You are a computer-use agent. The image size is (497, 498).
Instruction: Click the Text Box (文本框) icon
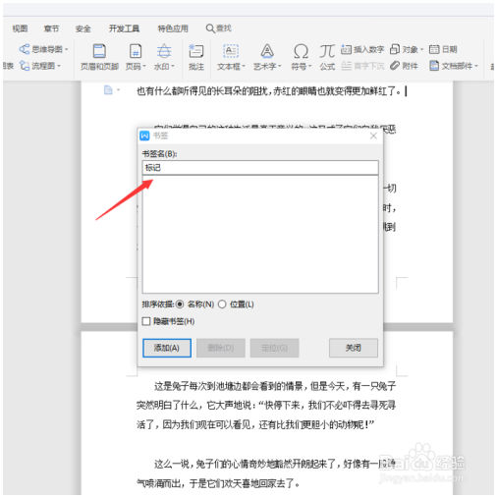tap(231, 51)
